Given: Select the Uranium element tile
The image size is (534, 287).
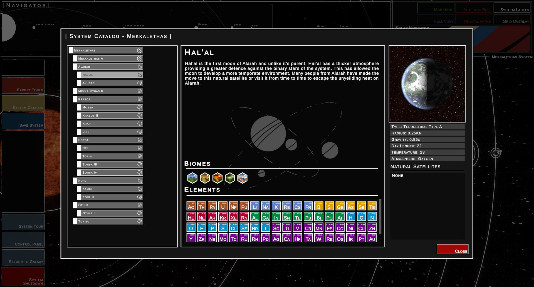Looking at the screenshot, I should tap(223, 206).
